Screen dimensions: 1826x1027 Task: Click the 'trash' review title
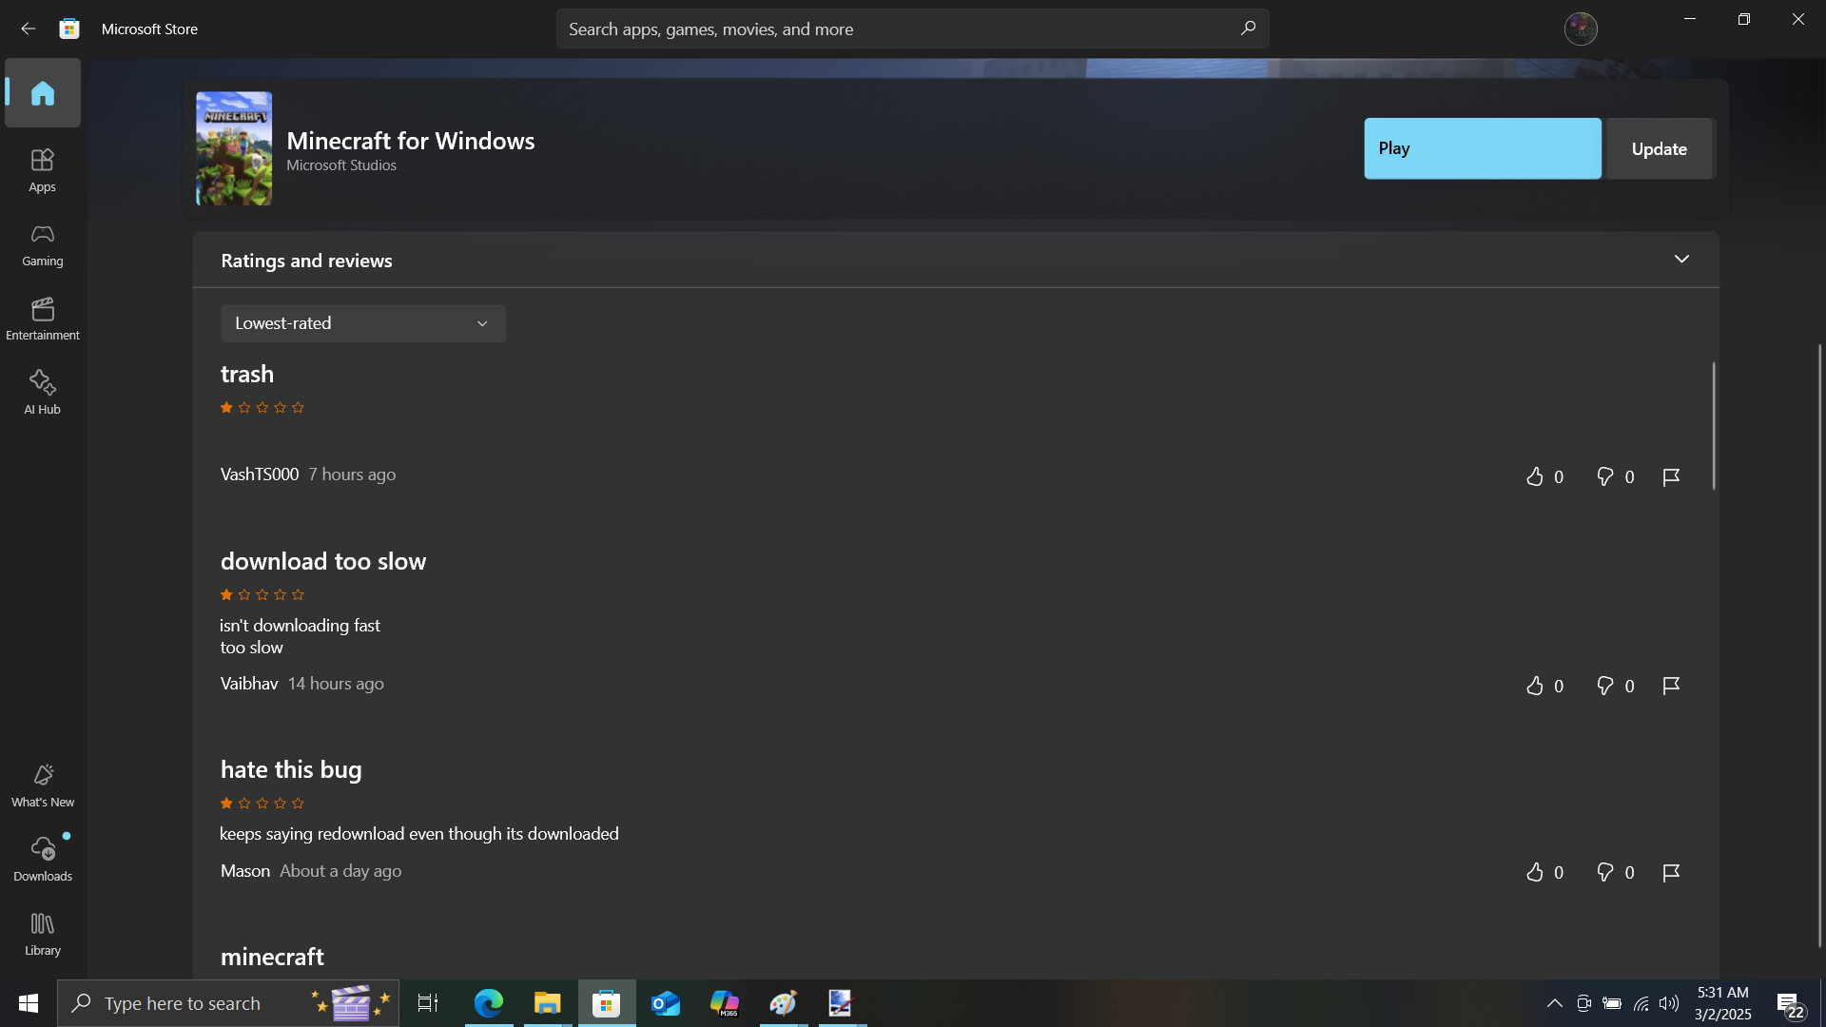(247, 374)
